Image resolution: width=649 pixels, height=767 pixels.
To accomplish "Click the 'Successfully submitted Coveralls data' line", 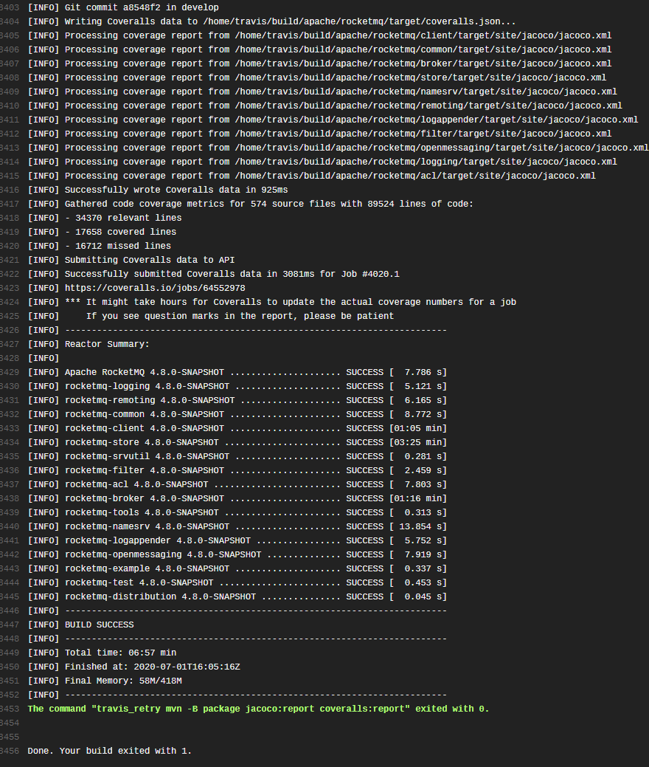I will coord(214,274).
